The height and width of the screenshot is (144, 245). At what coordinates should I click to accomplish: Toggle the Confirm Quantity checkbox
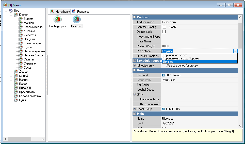point(164,27)
